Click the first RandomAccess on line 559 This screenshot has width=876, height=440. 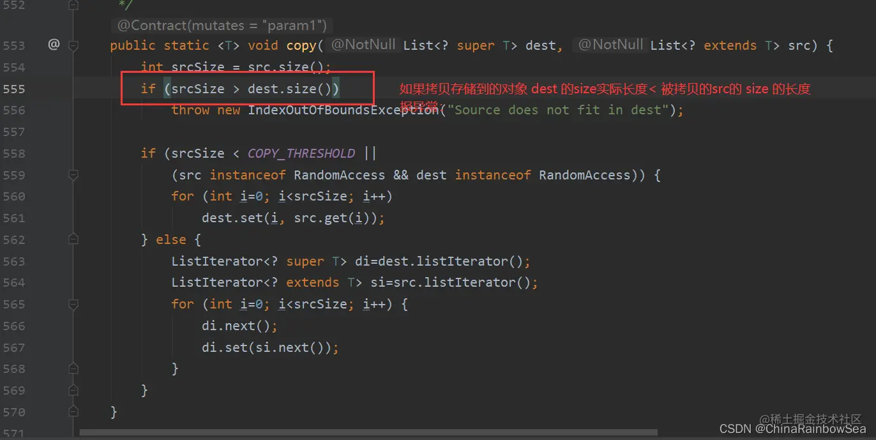pyautogui.click(x=340, y=175)
